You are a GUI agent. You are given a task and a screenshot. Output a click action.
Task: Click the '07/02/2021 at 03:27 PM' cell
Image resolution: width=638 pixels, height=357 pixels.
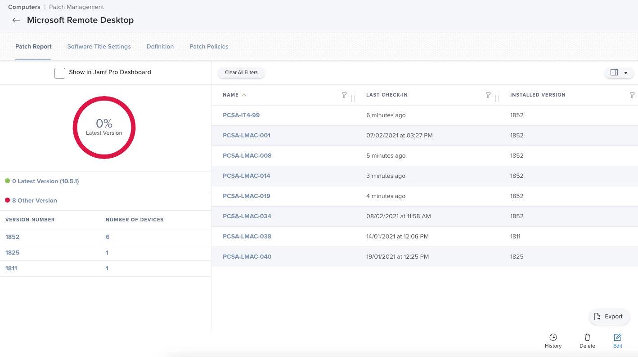click(400, 136)
